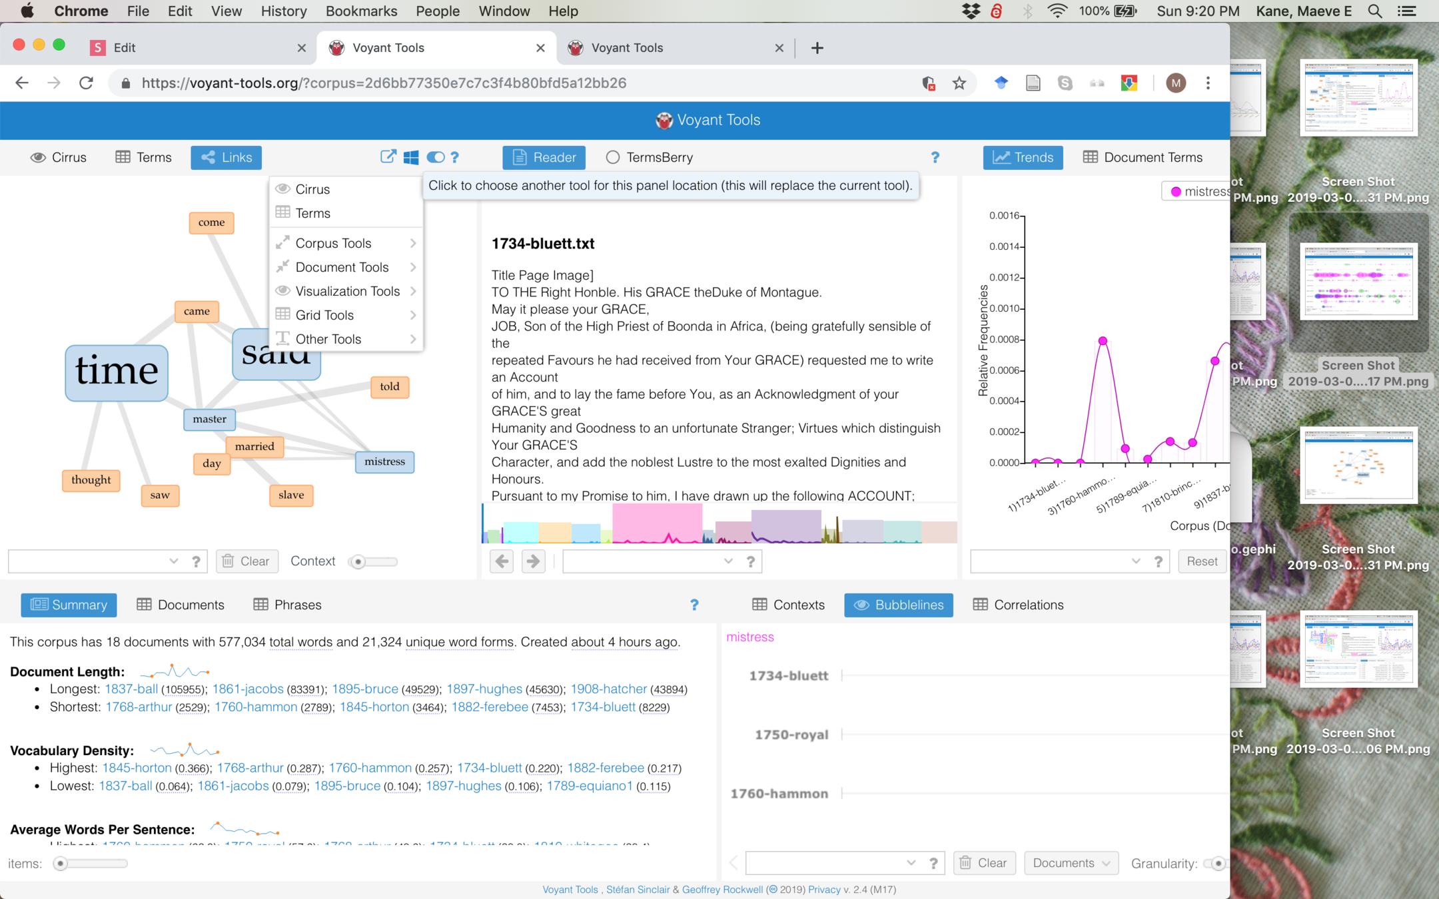Switch to the Correlations tab

click(1019, 605)
